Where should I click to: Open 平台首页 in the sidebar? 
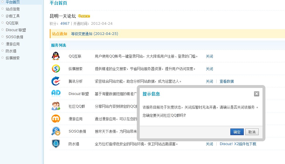13,2
